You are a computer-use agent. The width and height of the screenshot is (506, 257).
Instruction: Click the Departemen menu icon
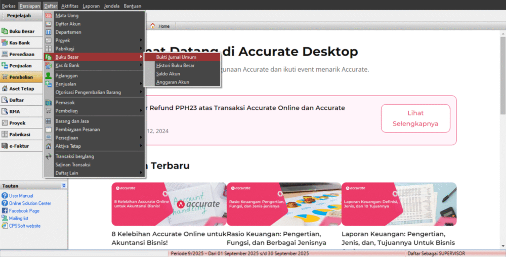click(x=49, y=32)
